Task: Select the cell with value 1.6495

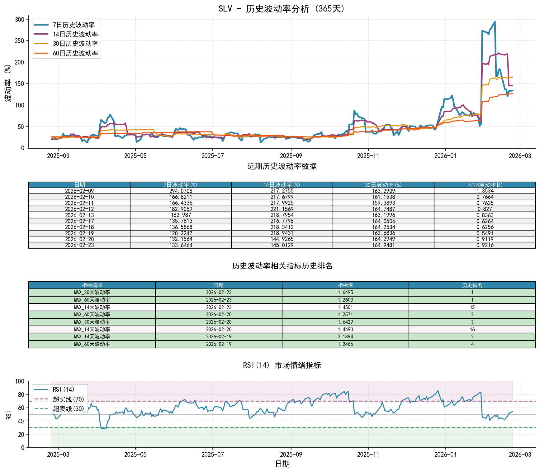Action: tap(345, 293)
